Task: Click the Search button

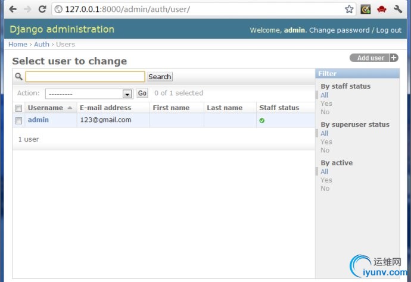Action: pyautogui.click(x=160, y=77)
